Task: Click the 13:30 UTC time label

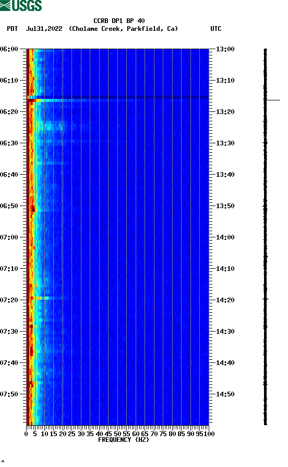Action: [225, 143]
